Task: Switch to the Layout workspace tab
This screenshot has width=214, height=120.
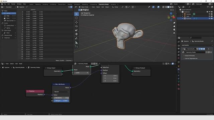Action: click(x=31, y=4)
